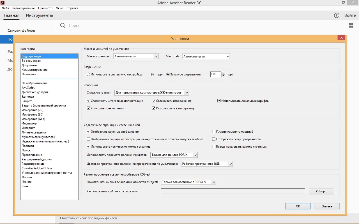Click the Adobe Acrobat logo icon
The image size is (359, 224).
tap(3, 3)
